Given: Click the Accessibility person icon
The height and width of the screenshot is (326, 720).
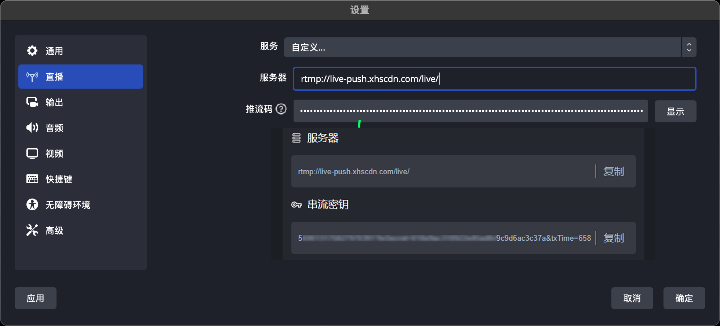Looking at the screenshot, I should pos(32,204).
